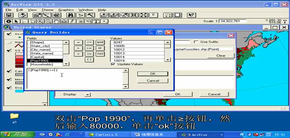This screenshot has height=138, width=290.
Task: Click the context Help arrow-question icon
Action: pos(191,15)
